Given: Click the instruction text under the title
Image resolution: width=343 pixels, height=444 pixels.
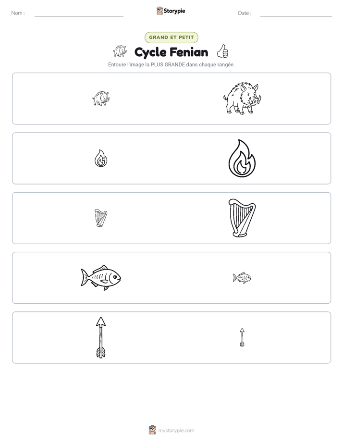Looking at the screenshot, I should [x=171, y=64].
